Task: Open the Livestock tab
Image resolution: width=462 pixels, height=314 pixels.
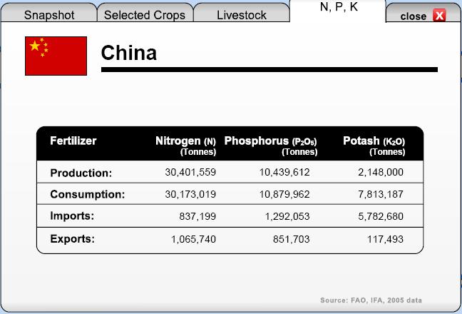Action: point(242,13)
